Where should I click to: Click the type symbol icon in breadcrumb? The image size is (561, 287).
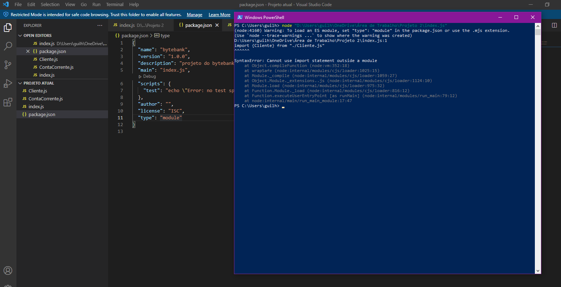pyautogui.click(x=156, y=35)
